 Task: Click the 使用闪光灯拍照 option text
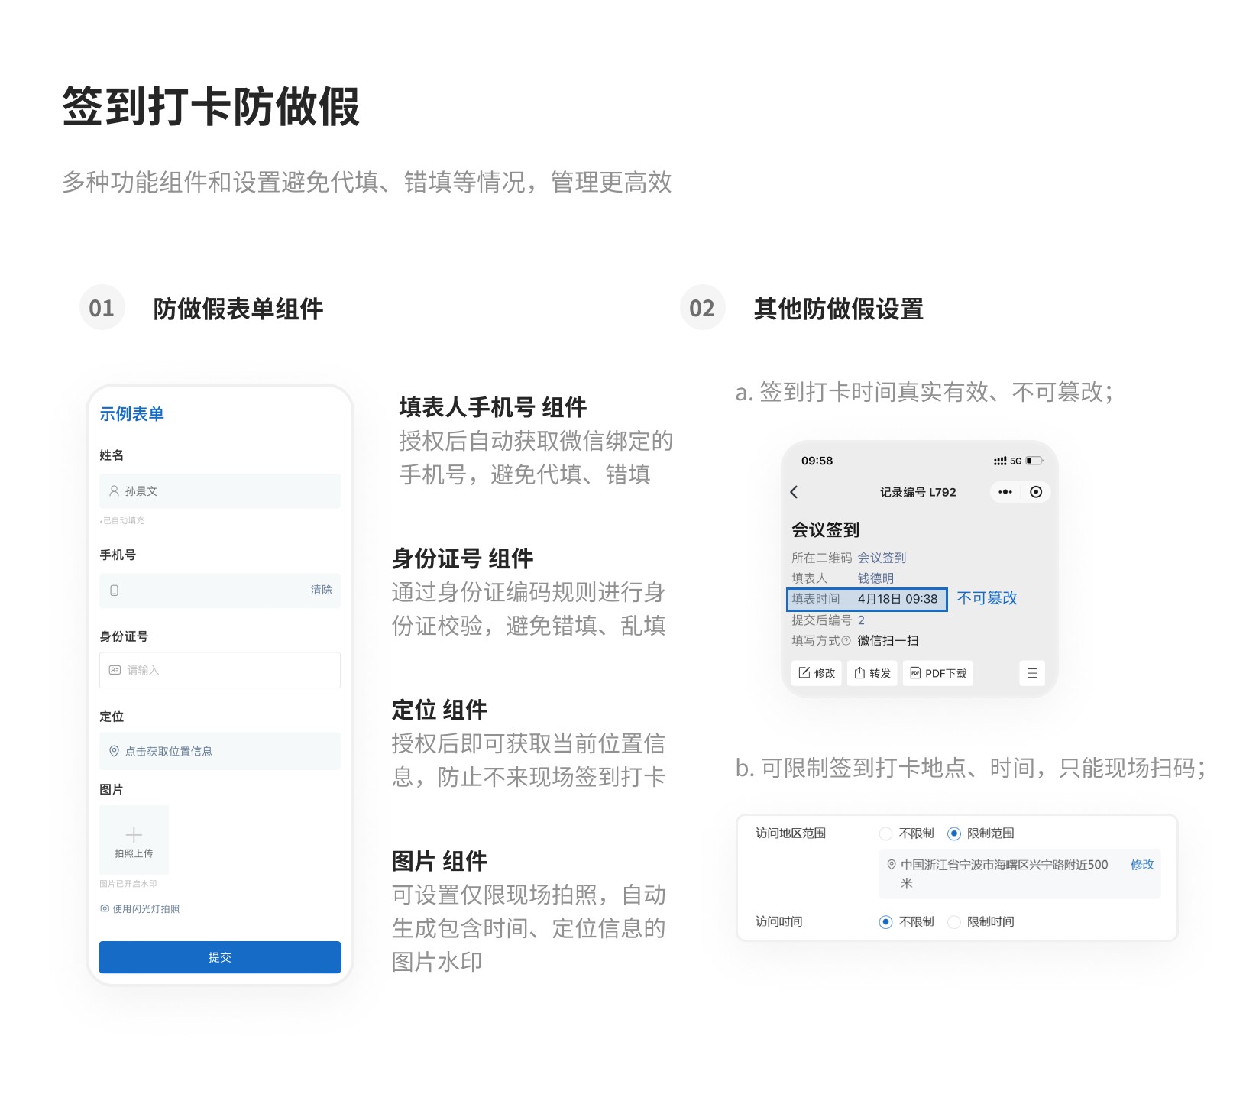click(146, 908)
